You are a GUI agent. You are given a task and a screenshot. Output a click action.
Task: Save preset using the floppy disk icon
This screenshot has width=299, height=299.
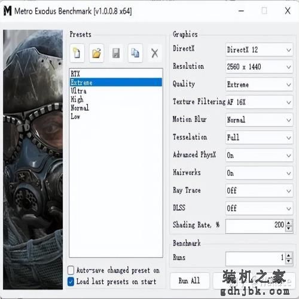tap(116, 53)
